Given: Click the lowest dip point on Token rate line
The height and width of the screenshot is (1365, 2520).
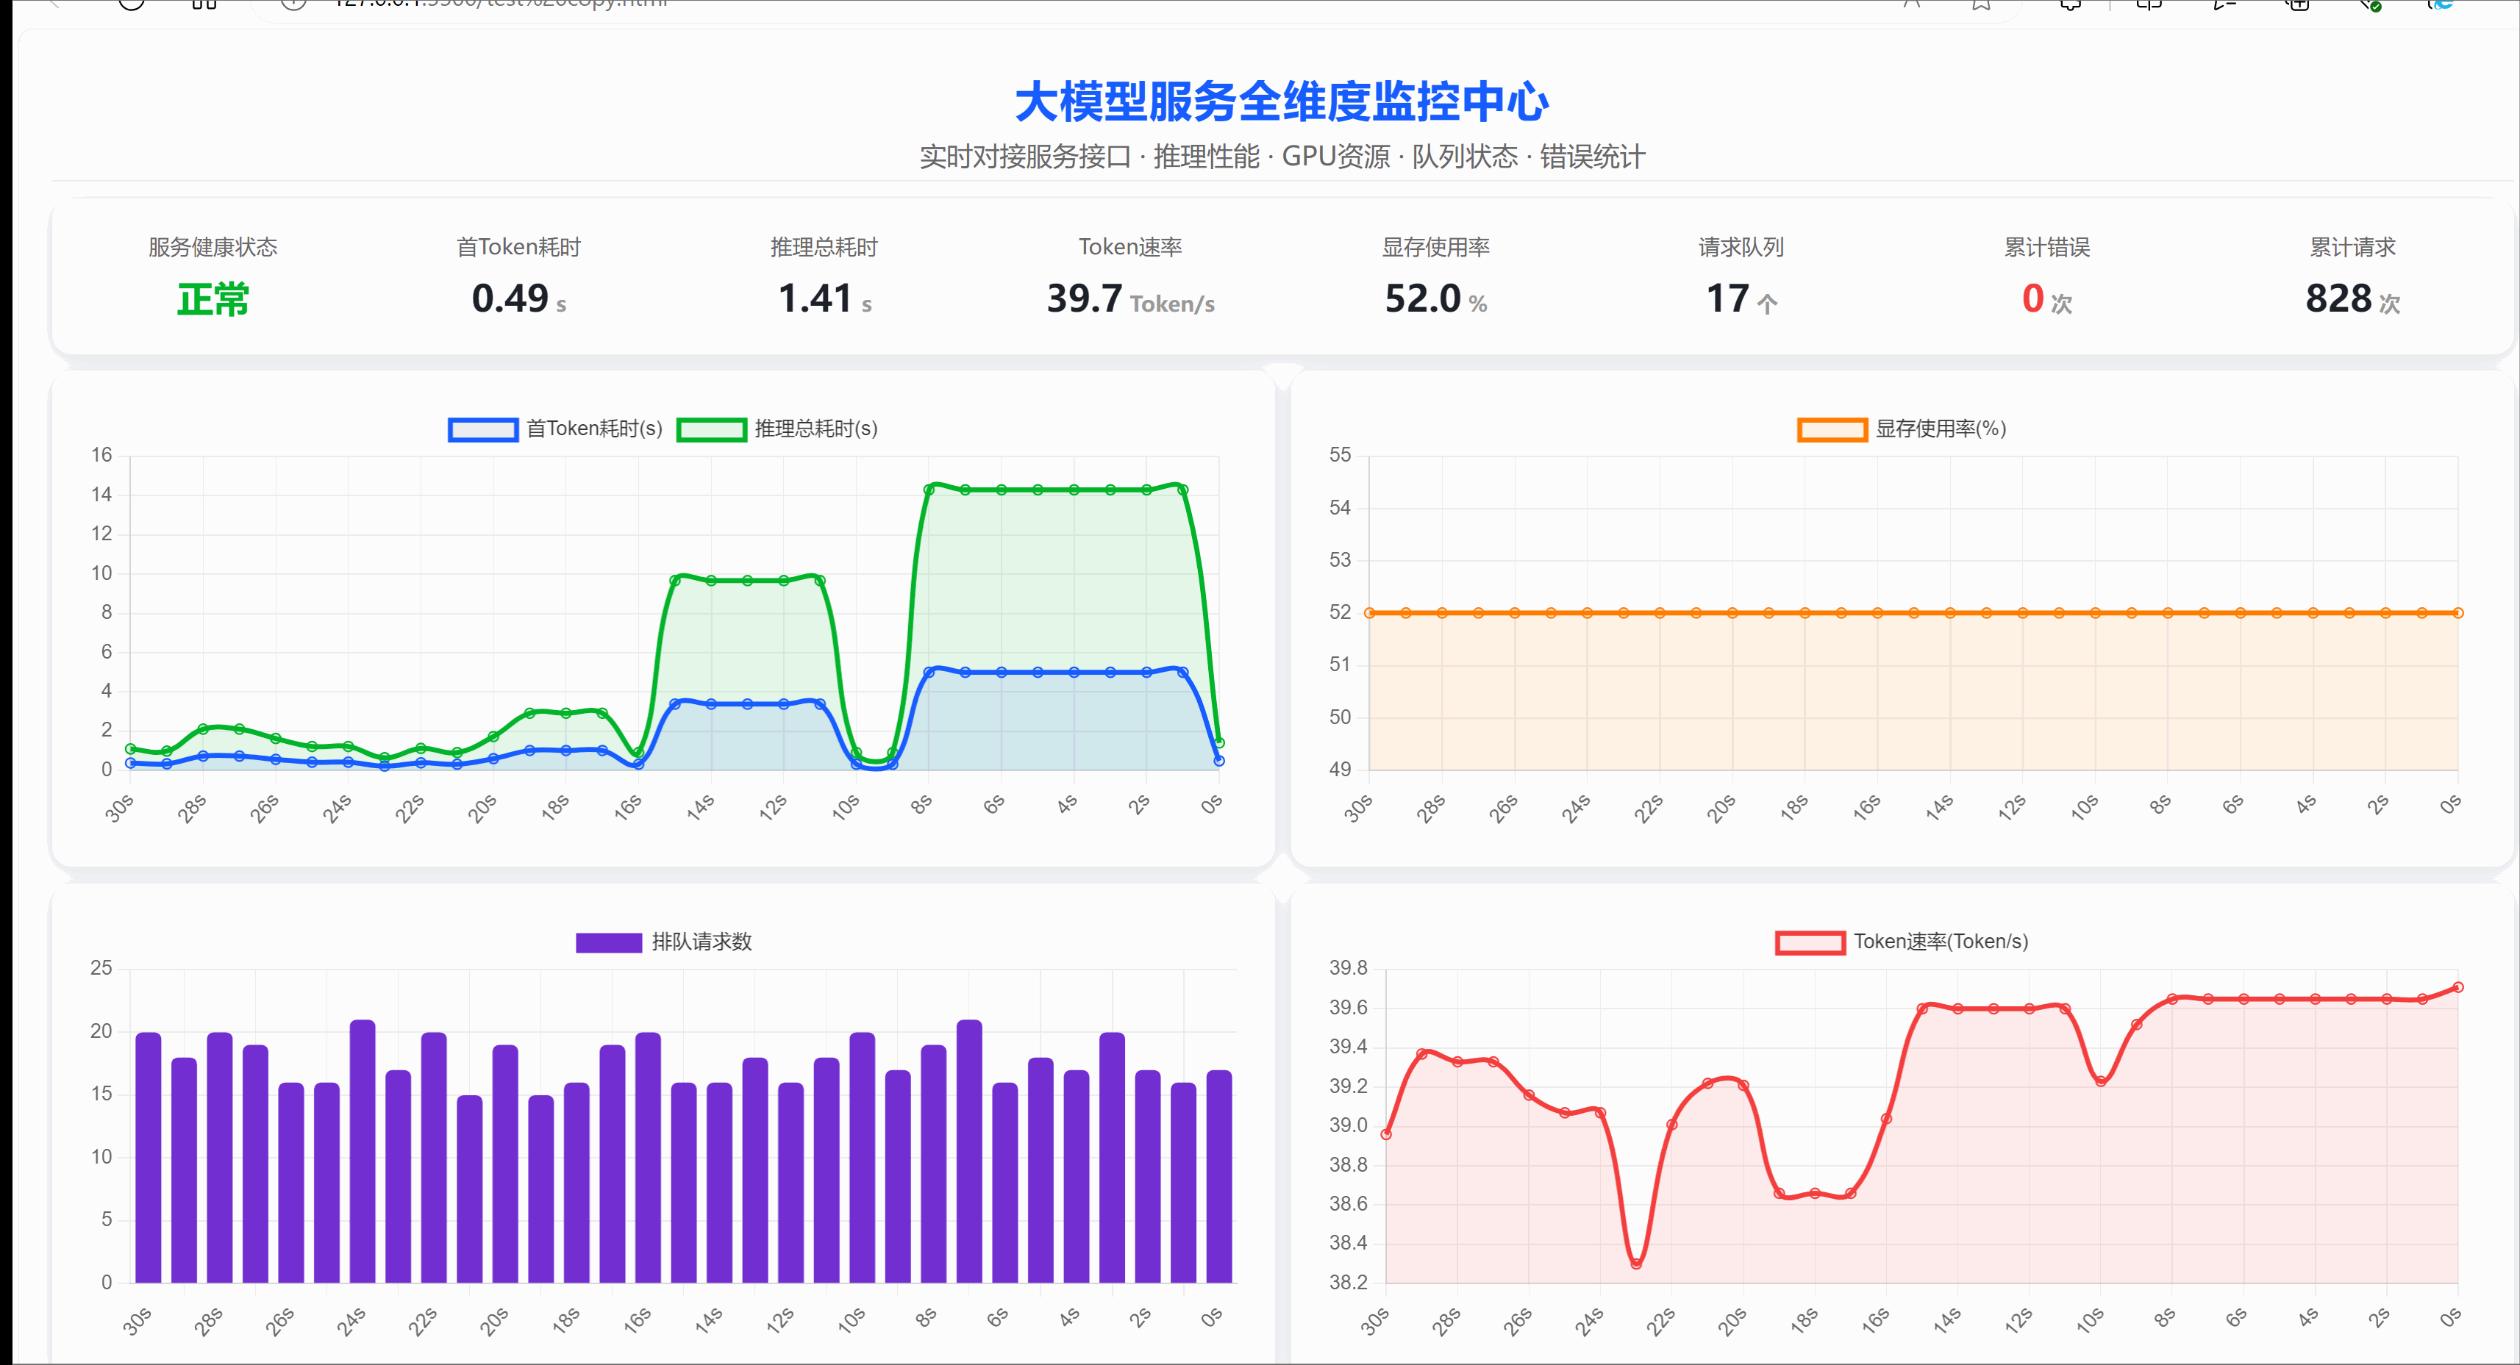Looking at the screenshot, I should click(1637, 1264).
